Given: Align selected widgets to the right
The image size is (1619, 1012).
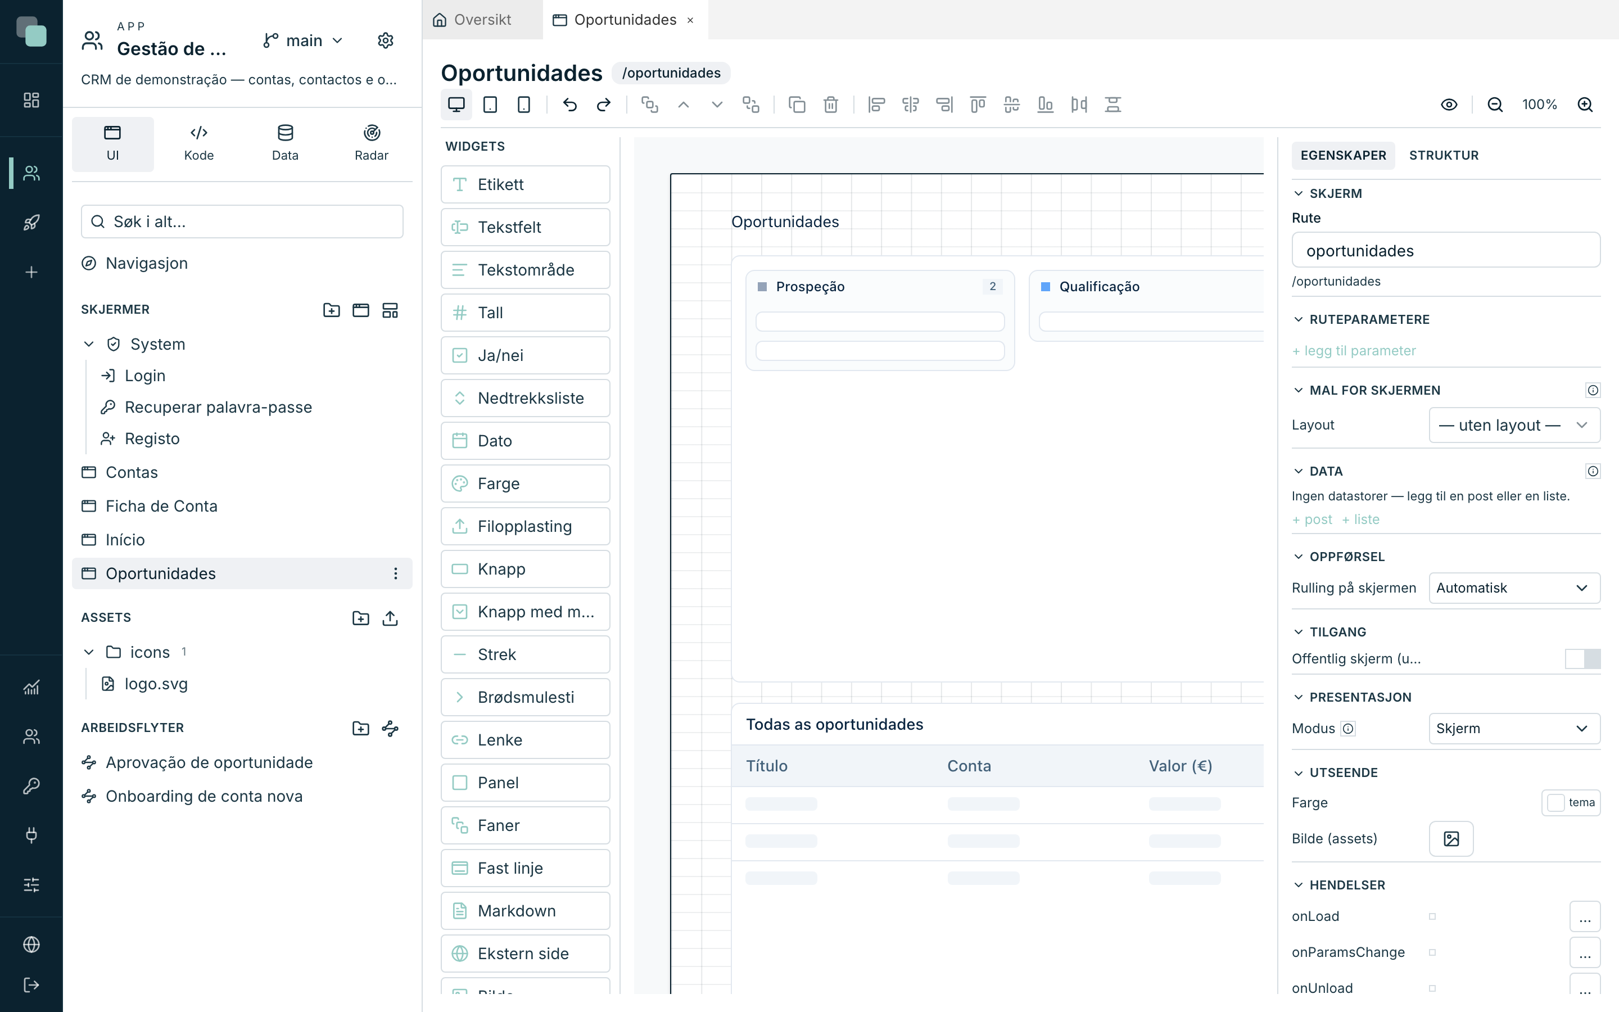Looking at the screenshot, I should [944, 105].
